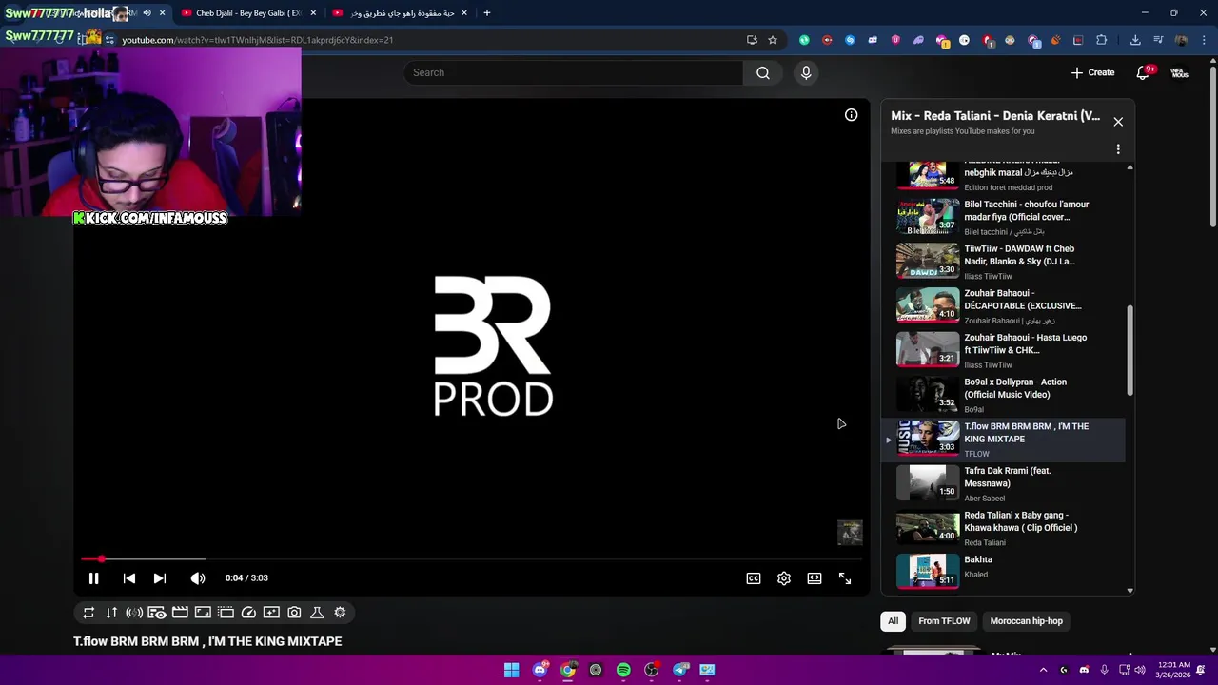Switch to Cheb Djalil Bey Bey Galbi tab

(x=247, y=13)
